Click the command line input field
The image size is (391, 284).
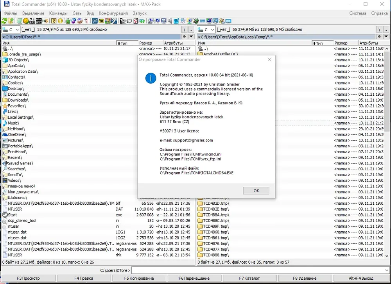pos(258,270)
